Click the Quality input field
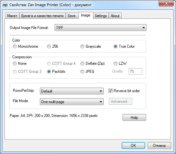 click(x=135, y=72)
